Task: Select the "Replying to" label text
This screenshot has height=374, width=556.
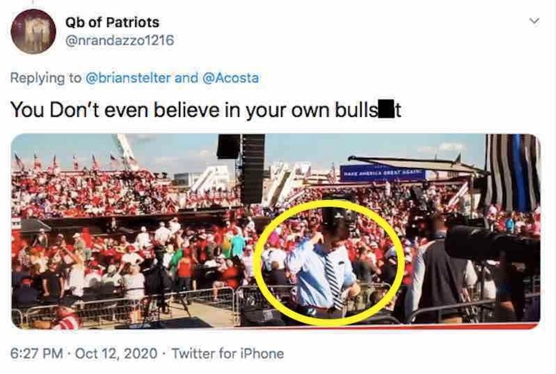Action: coord(46,78)
